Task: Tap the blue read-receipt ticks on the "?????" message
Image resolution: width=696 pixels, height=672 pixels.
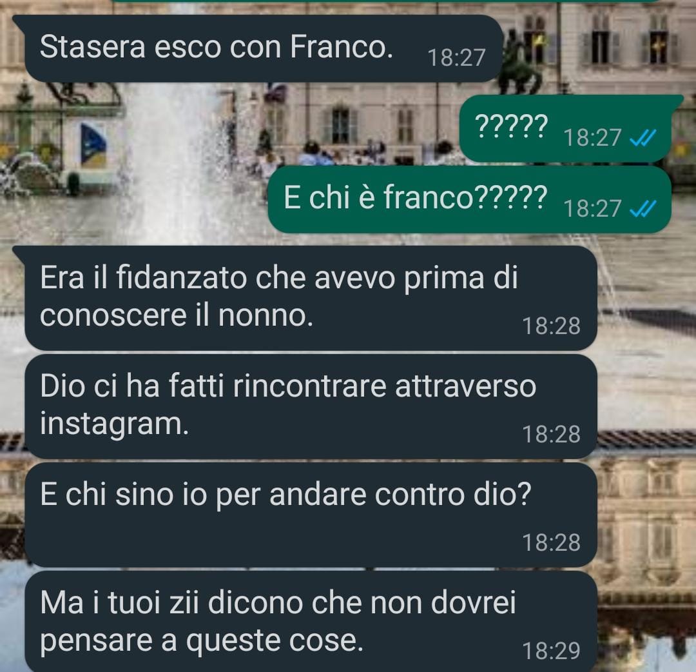Action: (643, 139)
